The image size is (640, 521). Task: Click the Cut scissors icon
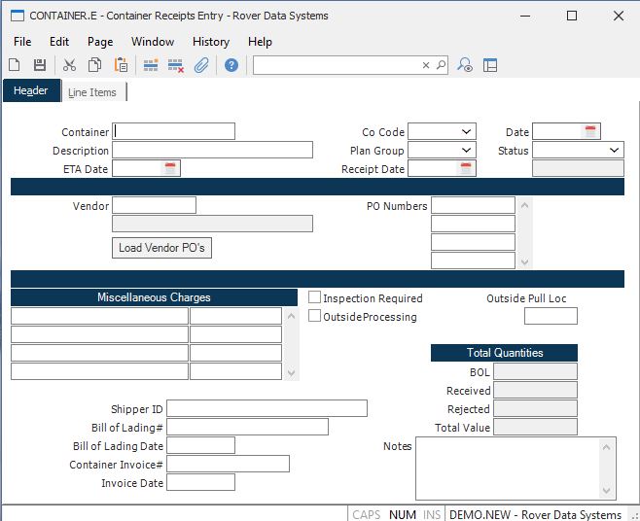point(69,65)
